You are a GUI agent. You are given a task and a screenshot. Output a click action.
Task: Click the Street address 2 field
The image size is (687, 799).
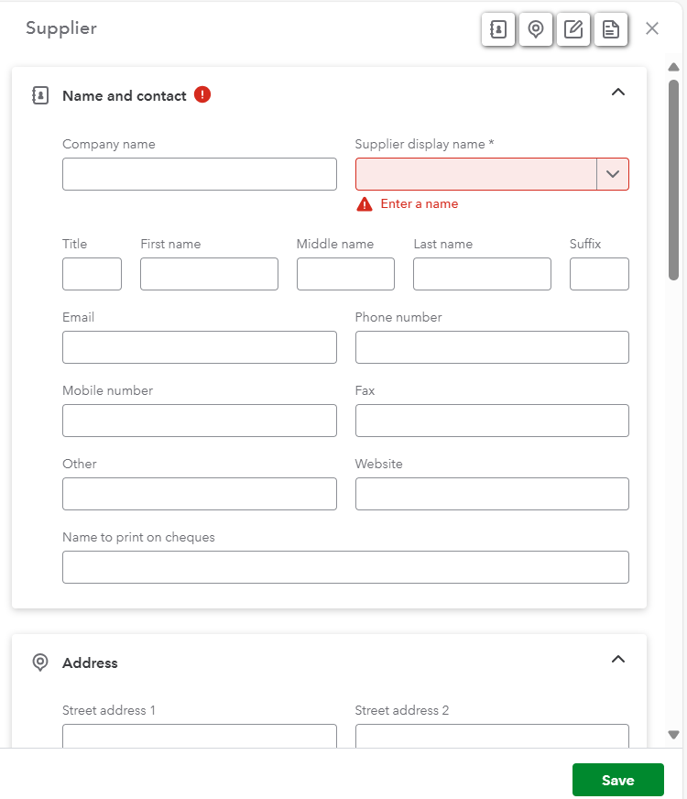coord(493,737)
